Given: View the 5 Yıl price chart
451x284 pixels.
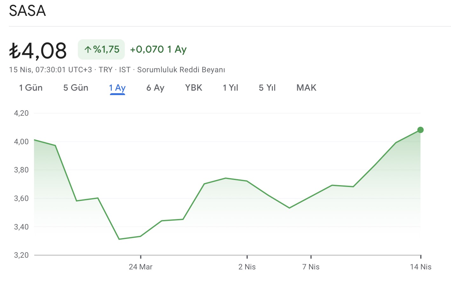Looking at the screenshot, I should pos(267,88).
